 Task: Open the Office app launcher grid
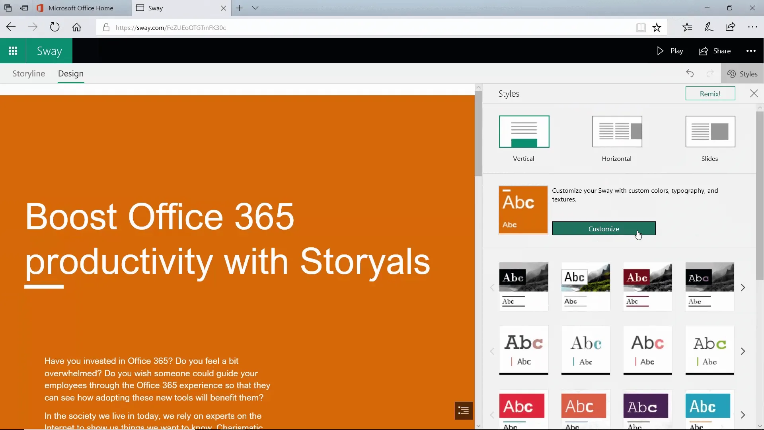pos(13,51)
